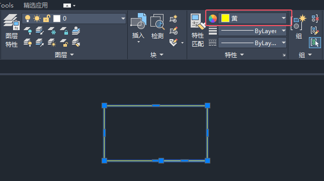324x181 pixels.
Task: Click the Unlock Layer open padlock icon
Action: [64, 43]
